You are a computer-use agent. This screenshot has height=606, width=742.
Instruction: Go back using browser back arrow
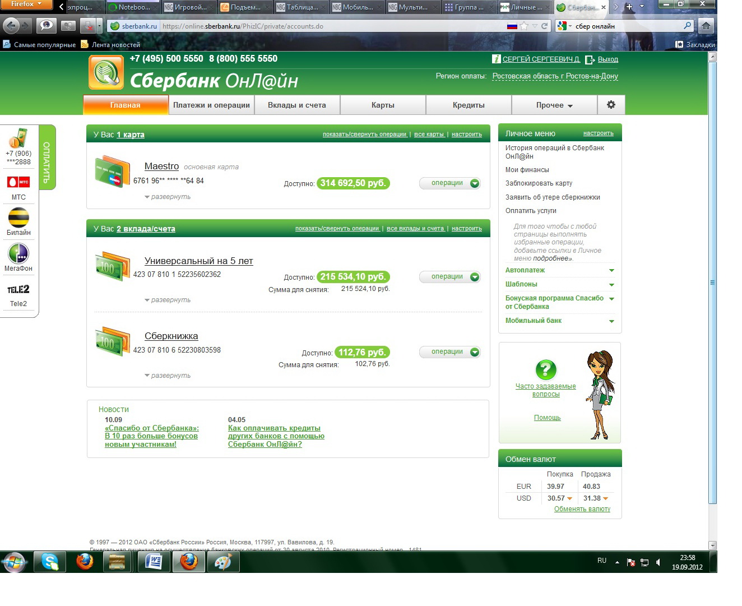11,26
